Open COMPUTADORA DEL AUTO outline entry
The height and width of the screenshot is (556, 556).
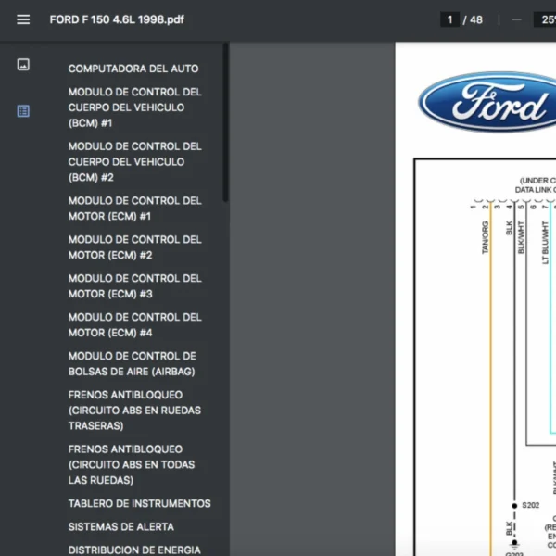[x=133, y=69]
